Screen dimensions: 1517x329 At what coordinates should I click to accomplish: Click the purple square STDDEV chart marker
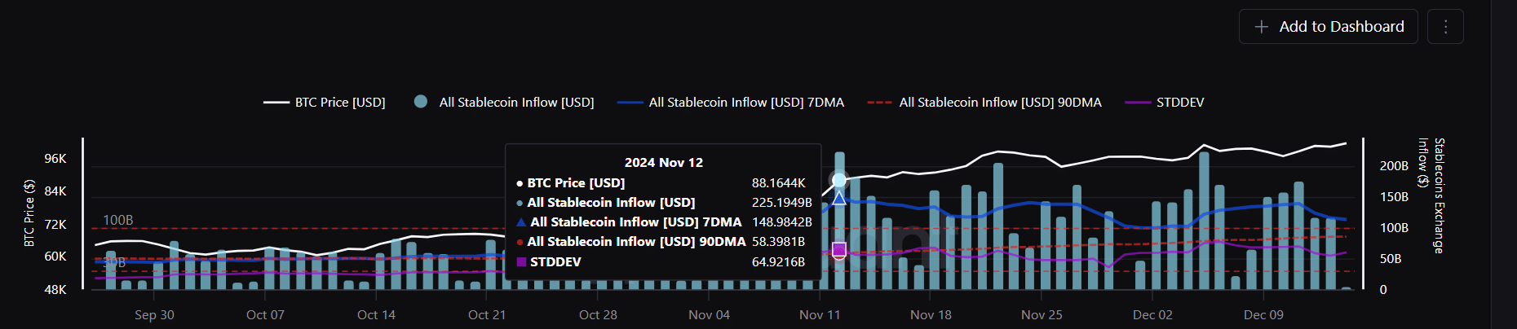(x=839, y=249)
